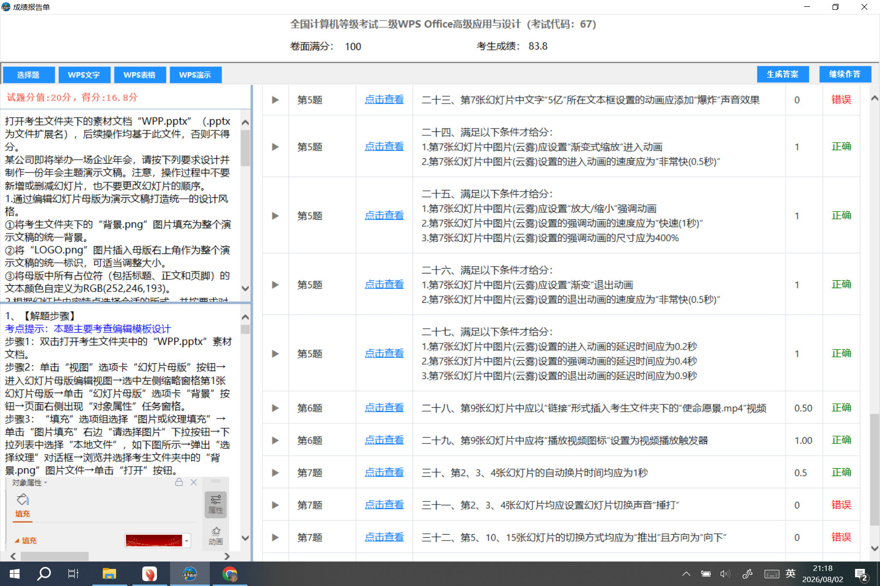Click the score 1.00 for item 二十九
This screenshot has height=586, width=880.
pos(803,440)
